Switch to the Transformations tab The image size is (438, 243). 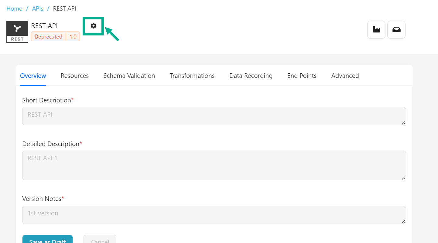coord(192,76)
